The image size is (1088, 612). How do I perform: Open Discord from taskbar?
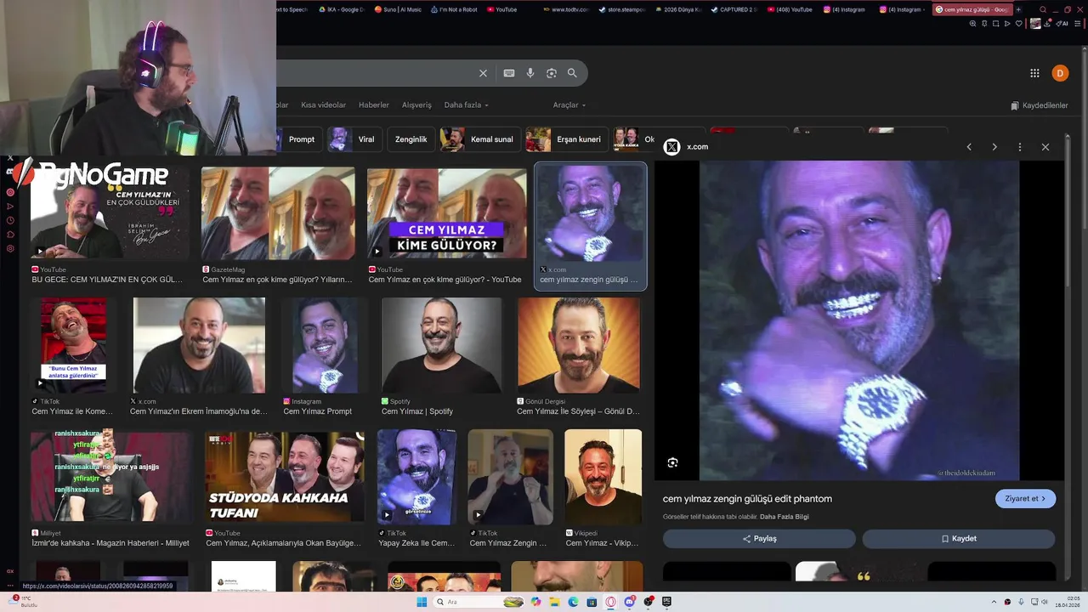[x=630, y=602]
